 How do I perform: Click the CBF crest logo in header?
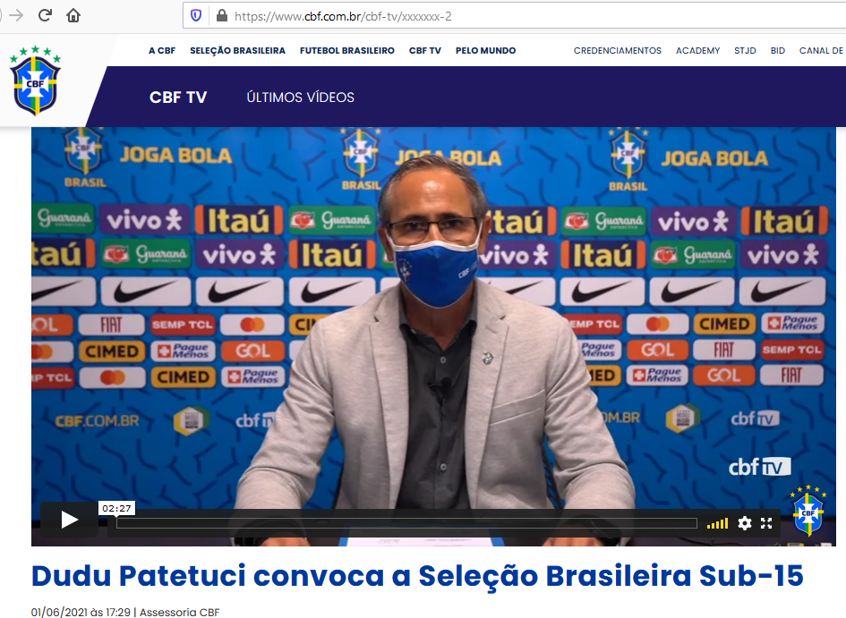pos(35,80)
